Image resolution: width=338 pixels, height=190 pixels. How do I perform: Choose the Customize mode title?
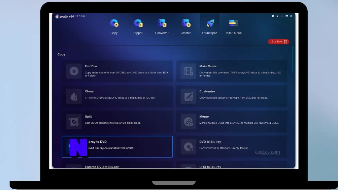pos(207,92)
